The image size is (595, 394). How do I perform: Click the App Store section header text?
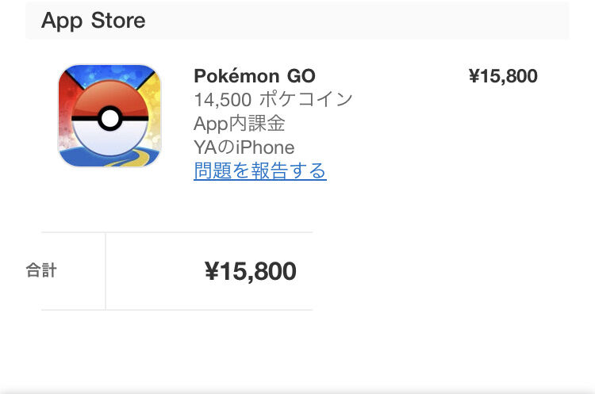[x=94, y=21]
